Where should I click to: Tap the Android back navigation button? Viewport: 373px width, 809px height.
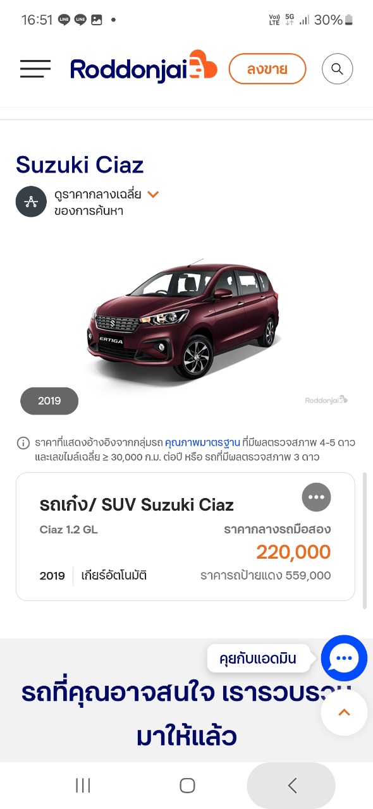291,785
